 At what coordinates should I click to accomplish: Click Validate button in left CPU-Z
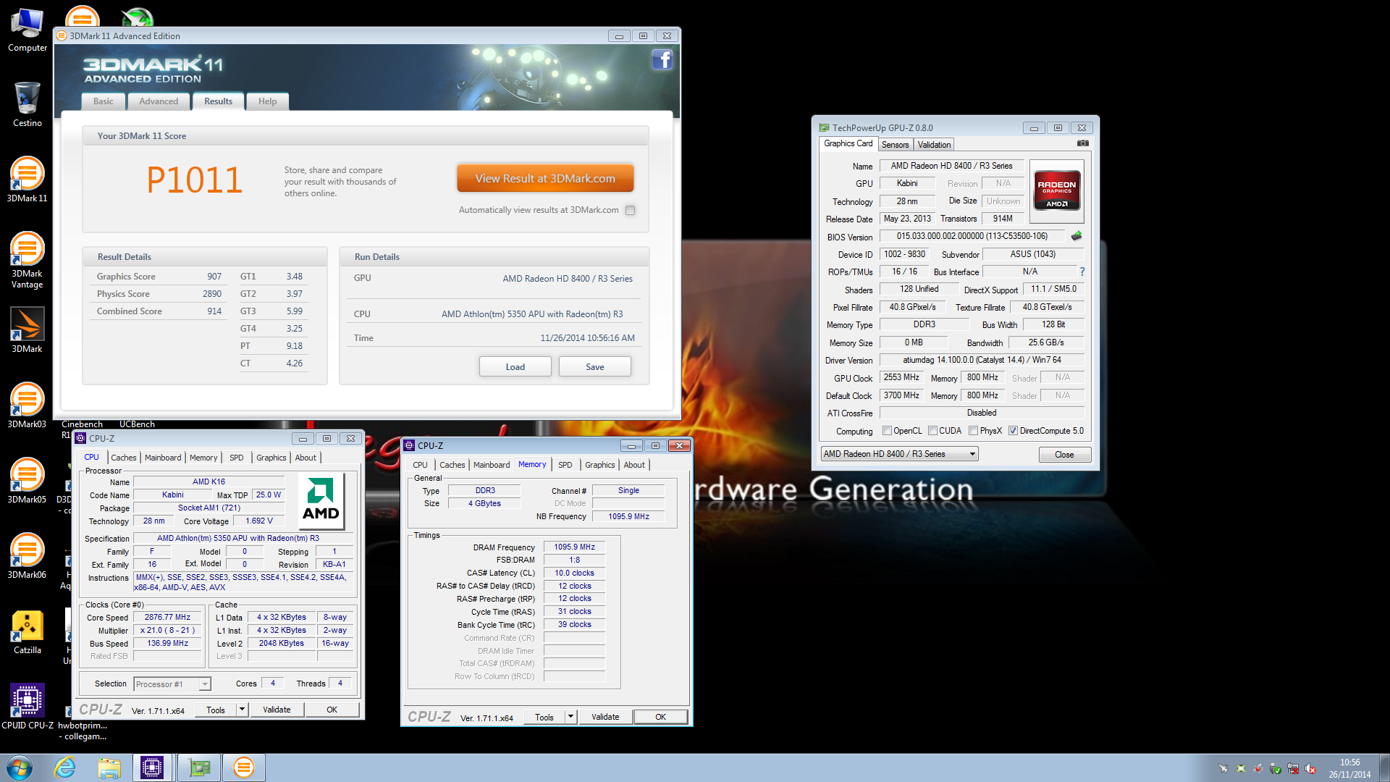pos(277,710)
